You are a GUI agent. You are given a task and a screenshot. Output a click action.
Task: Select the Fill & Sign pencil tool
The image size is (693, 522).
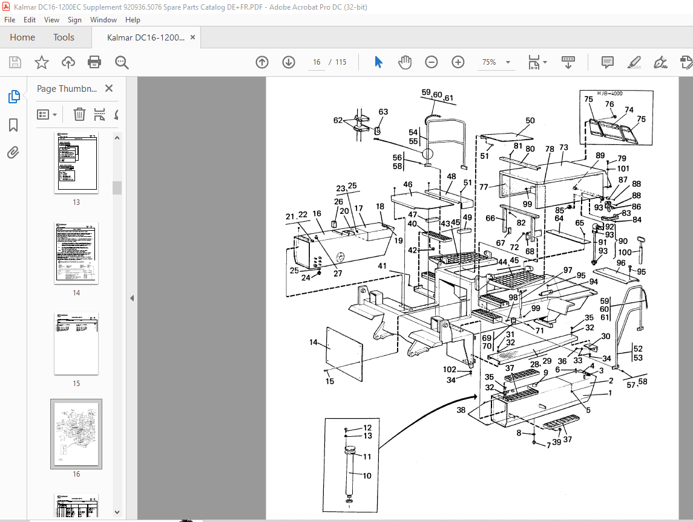[635, 62]
